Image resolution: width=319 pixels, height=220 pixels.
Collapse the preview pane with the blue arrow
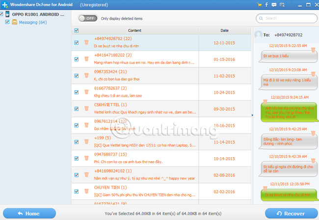[x=252, y=115]
